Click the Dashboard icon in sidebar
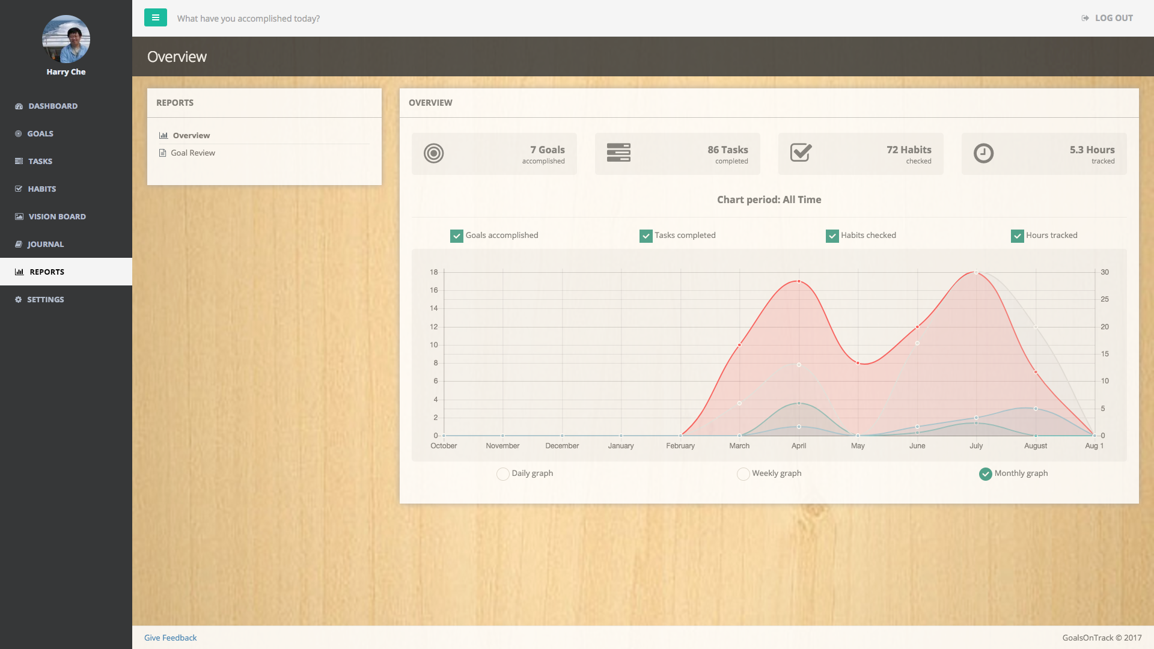The height and width of the screenshot is (649, 1154). coord(19,106)
